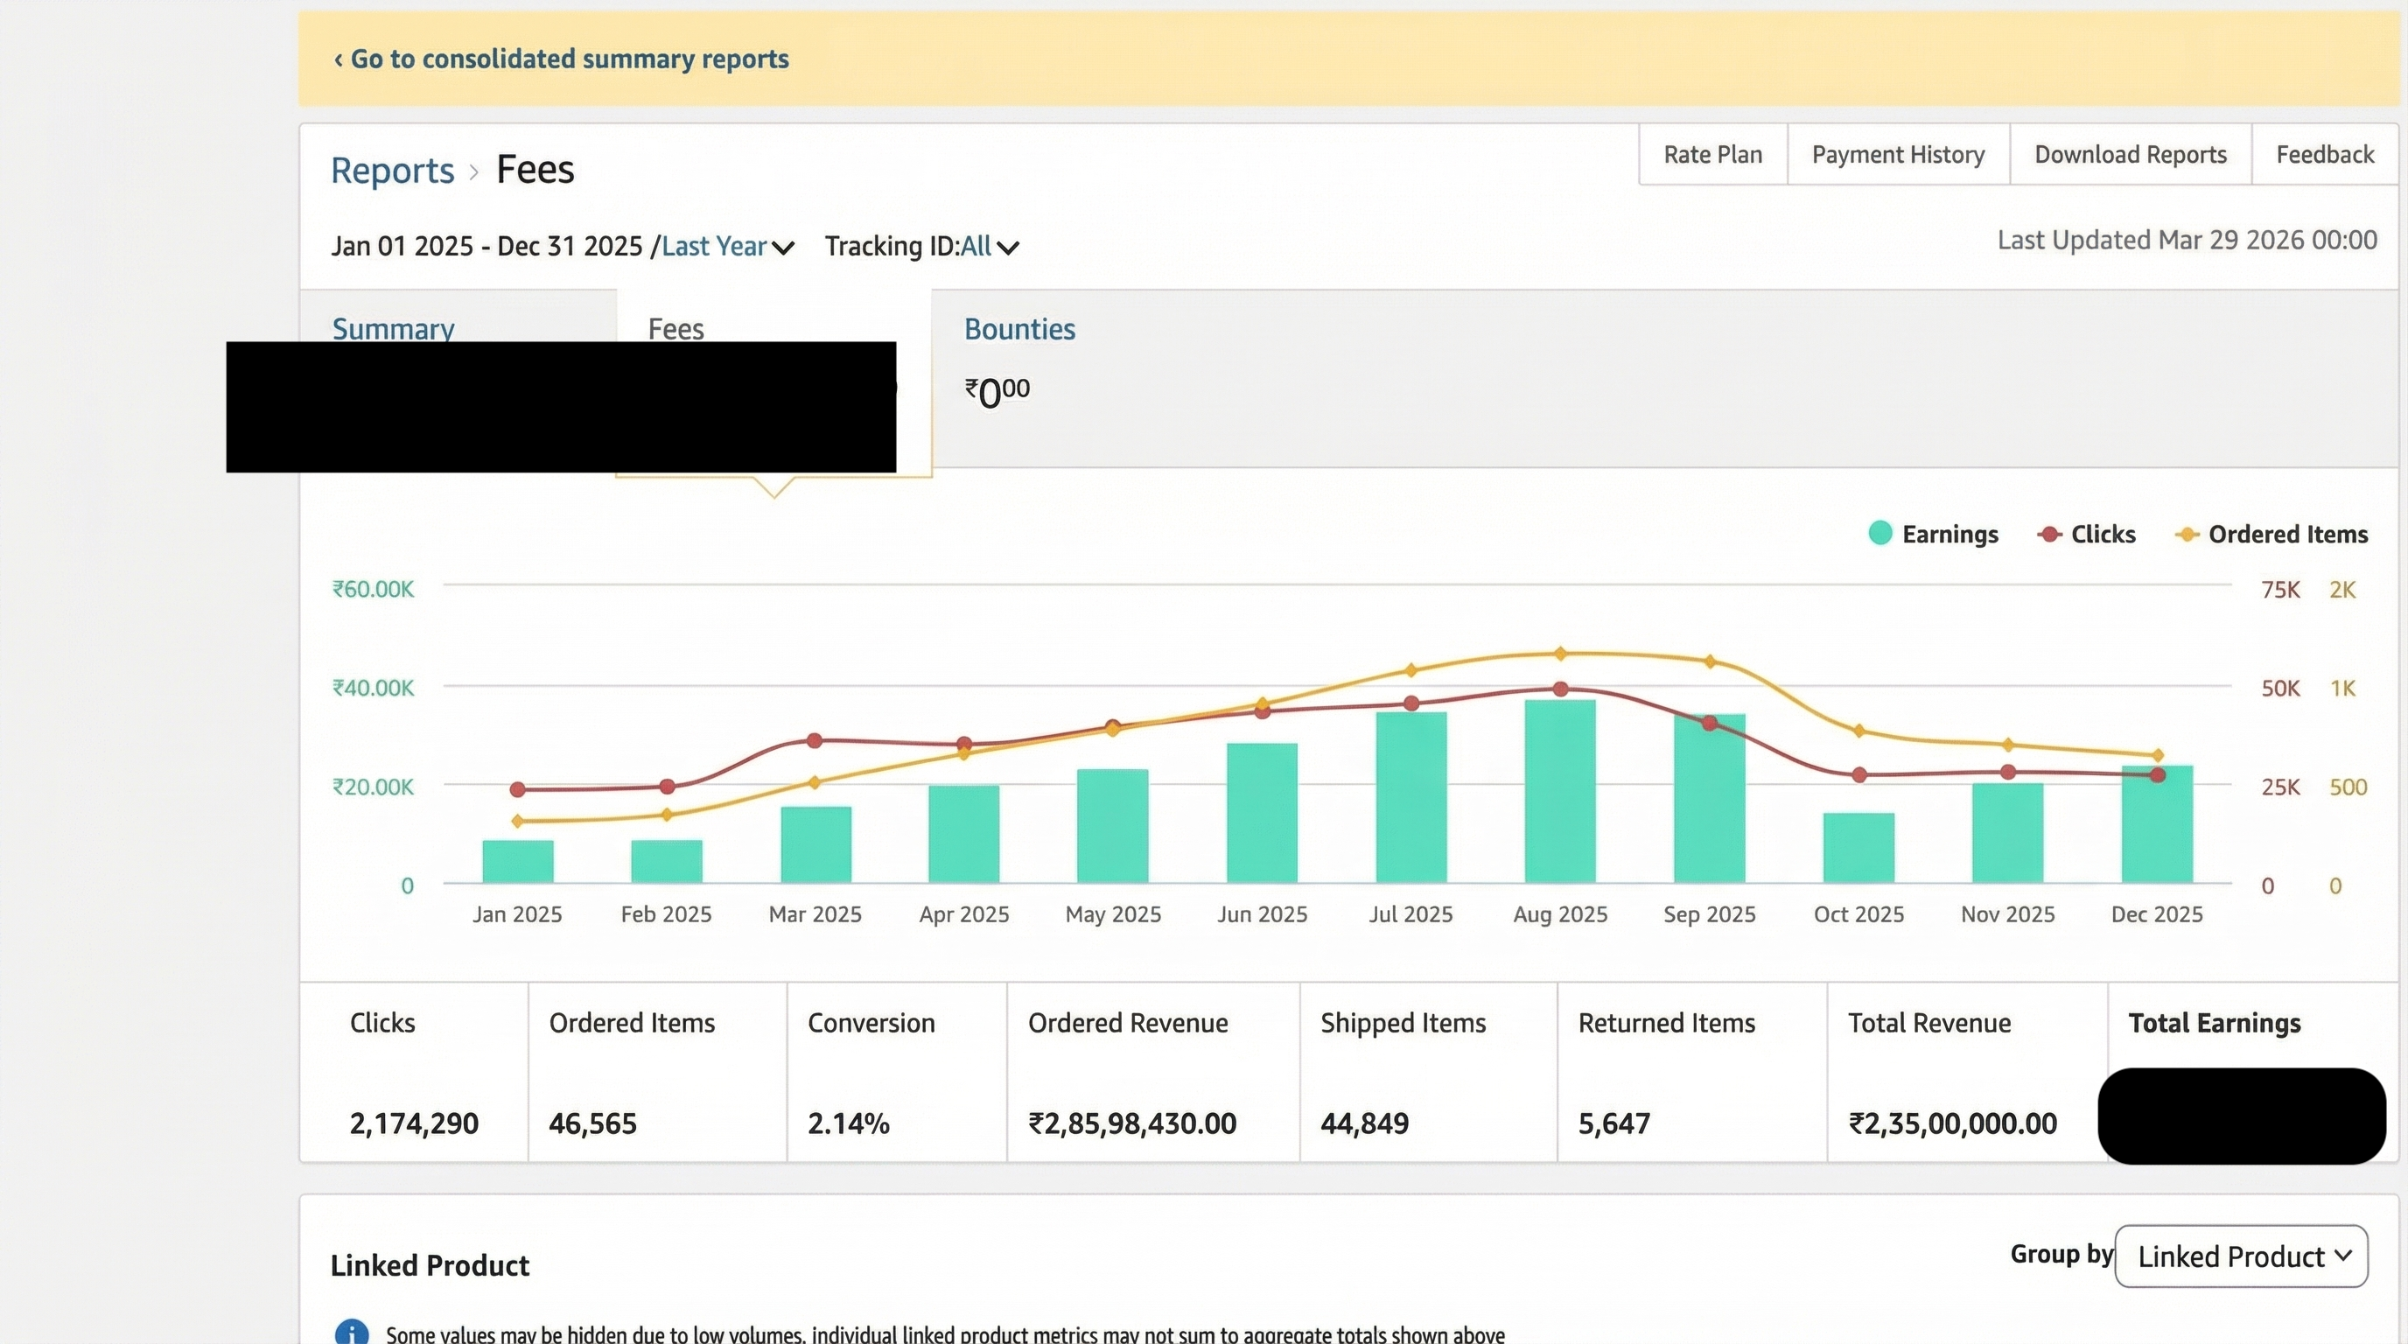Open the Feedback page

2325,154
